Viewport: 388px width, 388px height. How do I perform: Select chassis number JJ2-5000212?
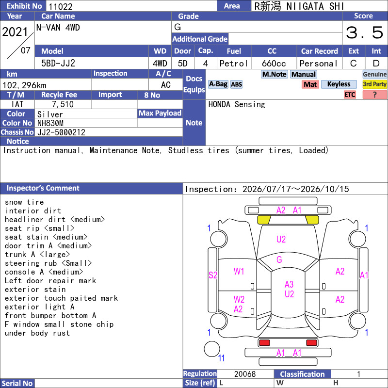click(x=61, y=132)
